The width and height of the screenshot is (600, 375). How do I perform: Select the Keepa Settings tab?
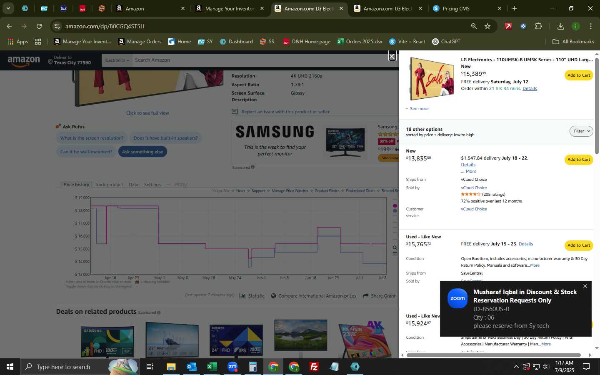tap(152, 185)
